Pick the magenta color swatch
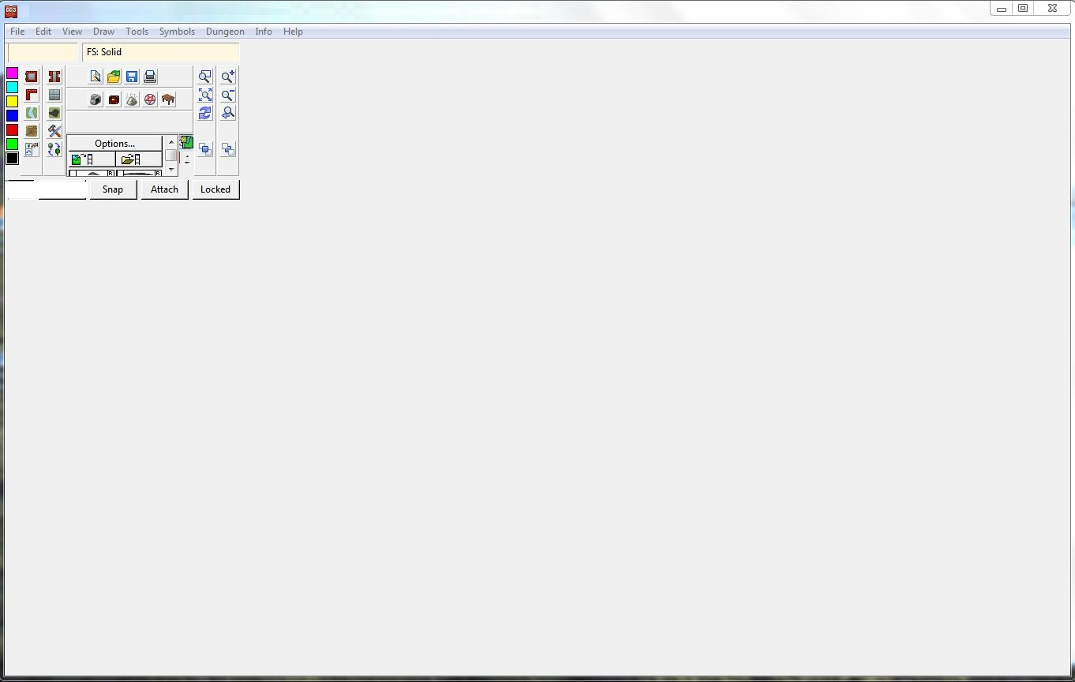The width and height of the screenshot is (1075, 682). point(13,73)
